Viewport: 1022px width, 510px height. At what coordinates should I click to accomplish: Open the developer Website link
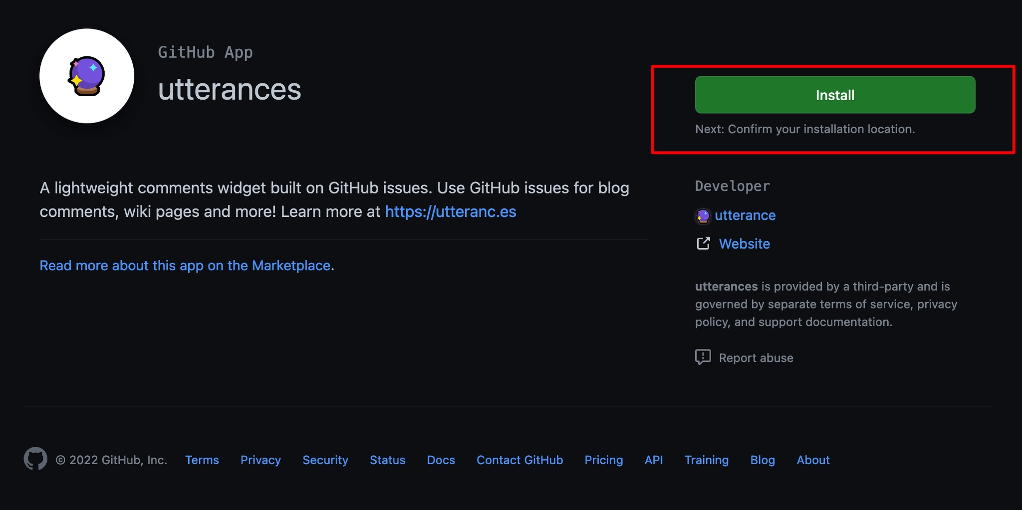click(x=745, y=244)
